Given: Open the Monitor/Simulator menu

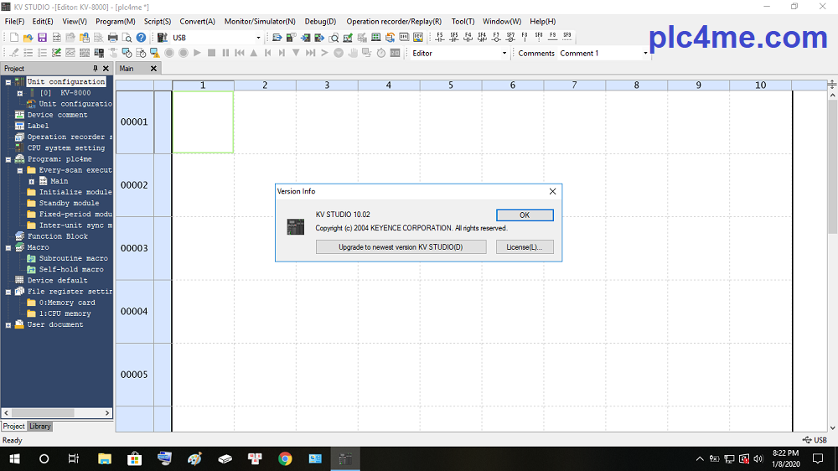Looking at the screenshot, I should pos(260,21).
